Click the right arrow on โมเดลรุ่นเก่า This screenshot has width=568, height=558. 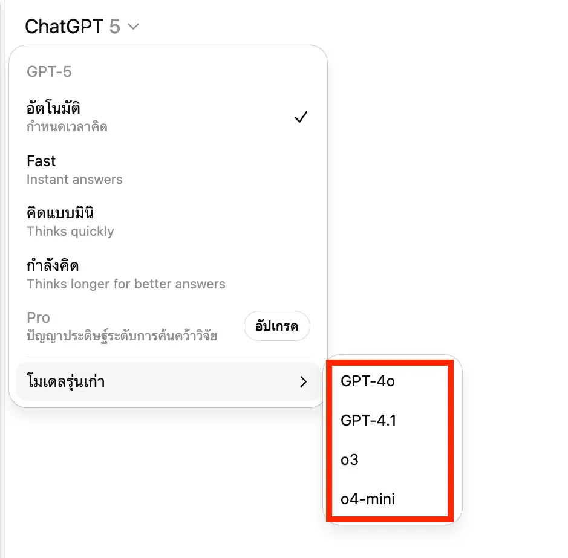pyautogui.click(x=304, y=382)
